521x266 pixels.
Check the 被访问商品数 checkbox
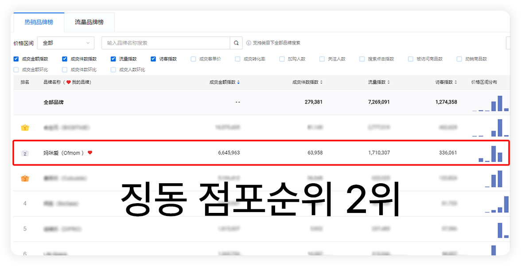click(x=410, y=59)
